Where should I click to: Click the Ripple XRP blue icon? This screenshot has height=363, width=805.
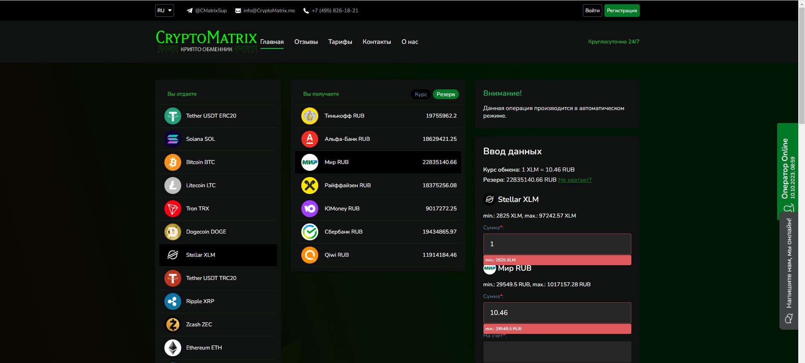pos(173,301)
